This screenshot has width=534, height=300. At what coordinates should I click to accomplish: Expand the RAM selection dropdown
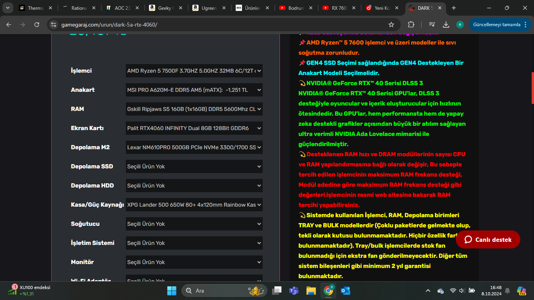(194, 109)
